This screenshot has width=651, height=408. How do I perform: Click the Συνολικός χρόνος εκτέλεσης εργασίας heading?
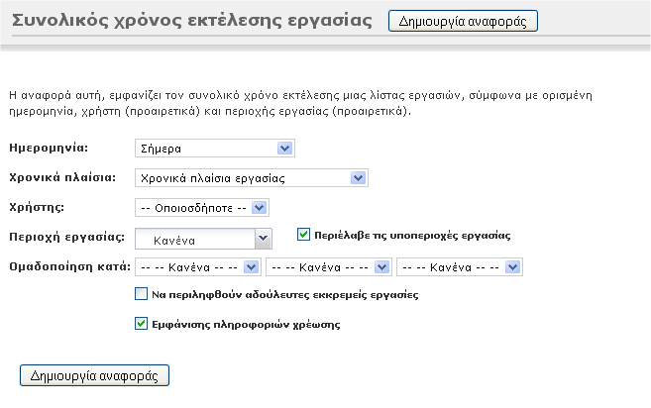(x=191, y=21)
